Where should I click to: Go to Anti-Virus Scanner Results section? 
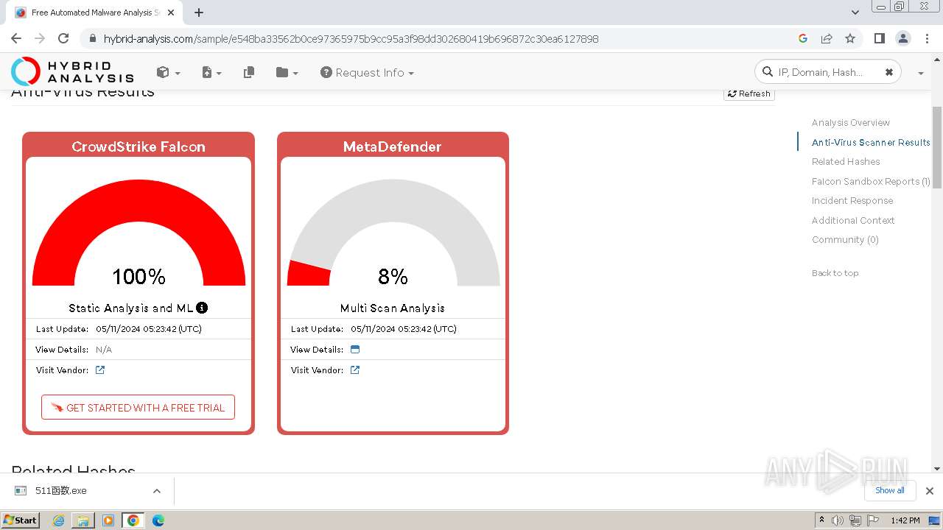coord(871,142)
